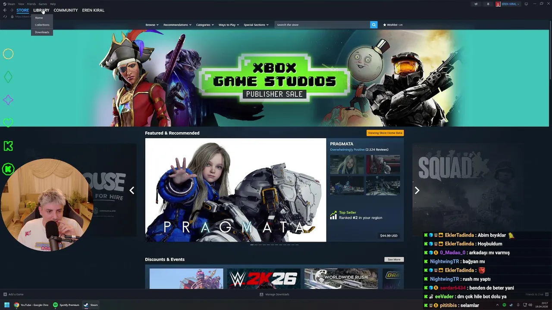This screenshot has width=552, height=310.
Task: Open the Overwhelmingly Positive reviews link
Action: point(347,149)
